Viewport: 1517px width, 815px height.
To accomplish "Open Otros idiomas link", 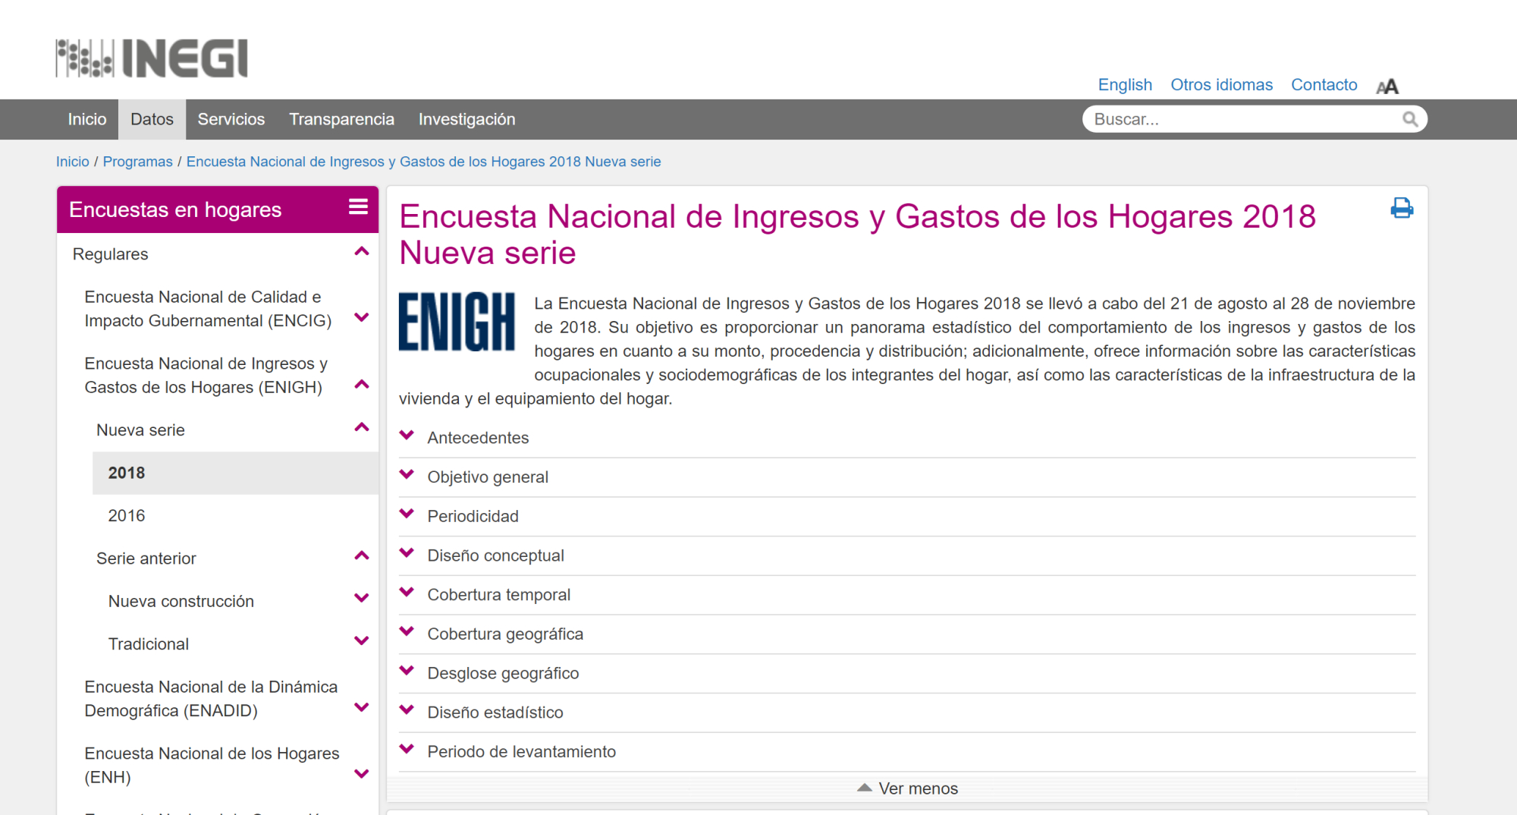I will pos(1221,85).
